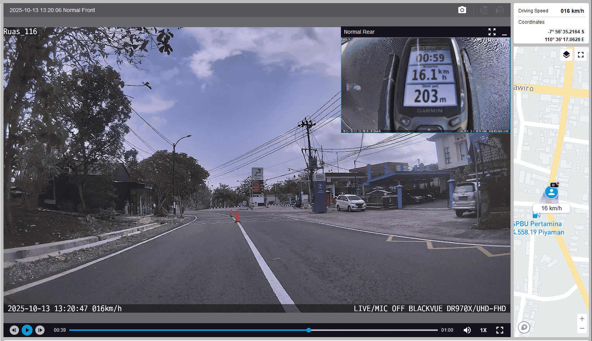592x341 pixels.
Task: Step forward to the next frame
Action: coord(40,330)
